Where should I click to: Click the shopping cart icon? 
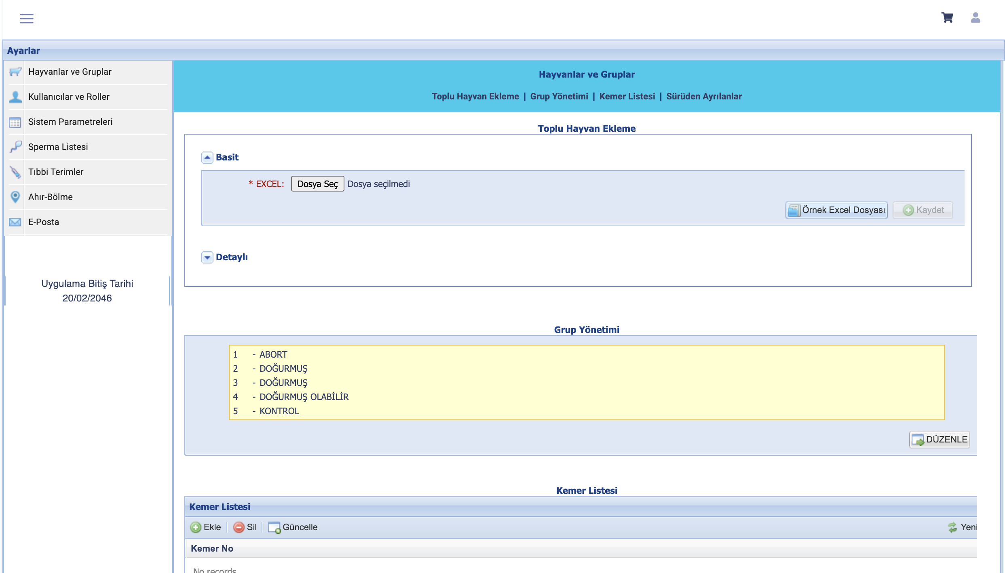coord(947,18)
